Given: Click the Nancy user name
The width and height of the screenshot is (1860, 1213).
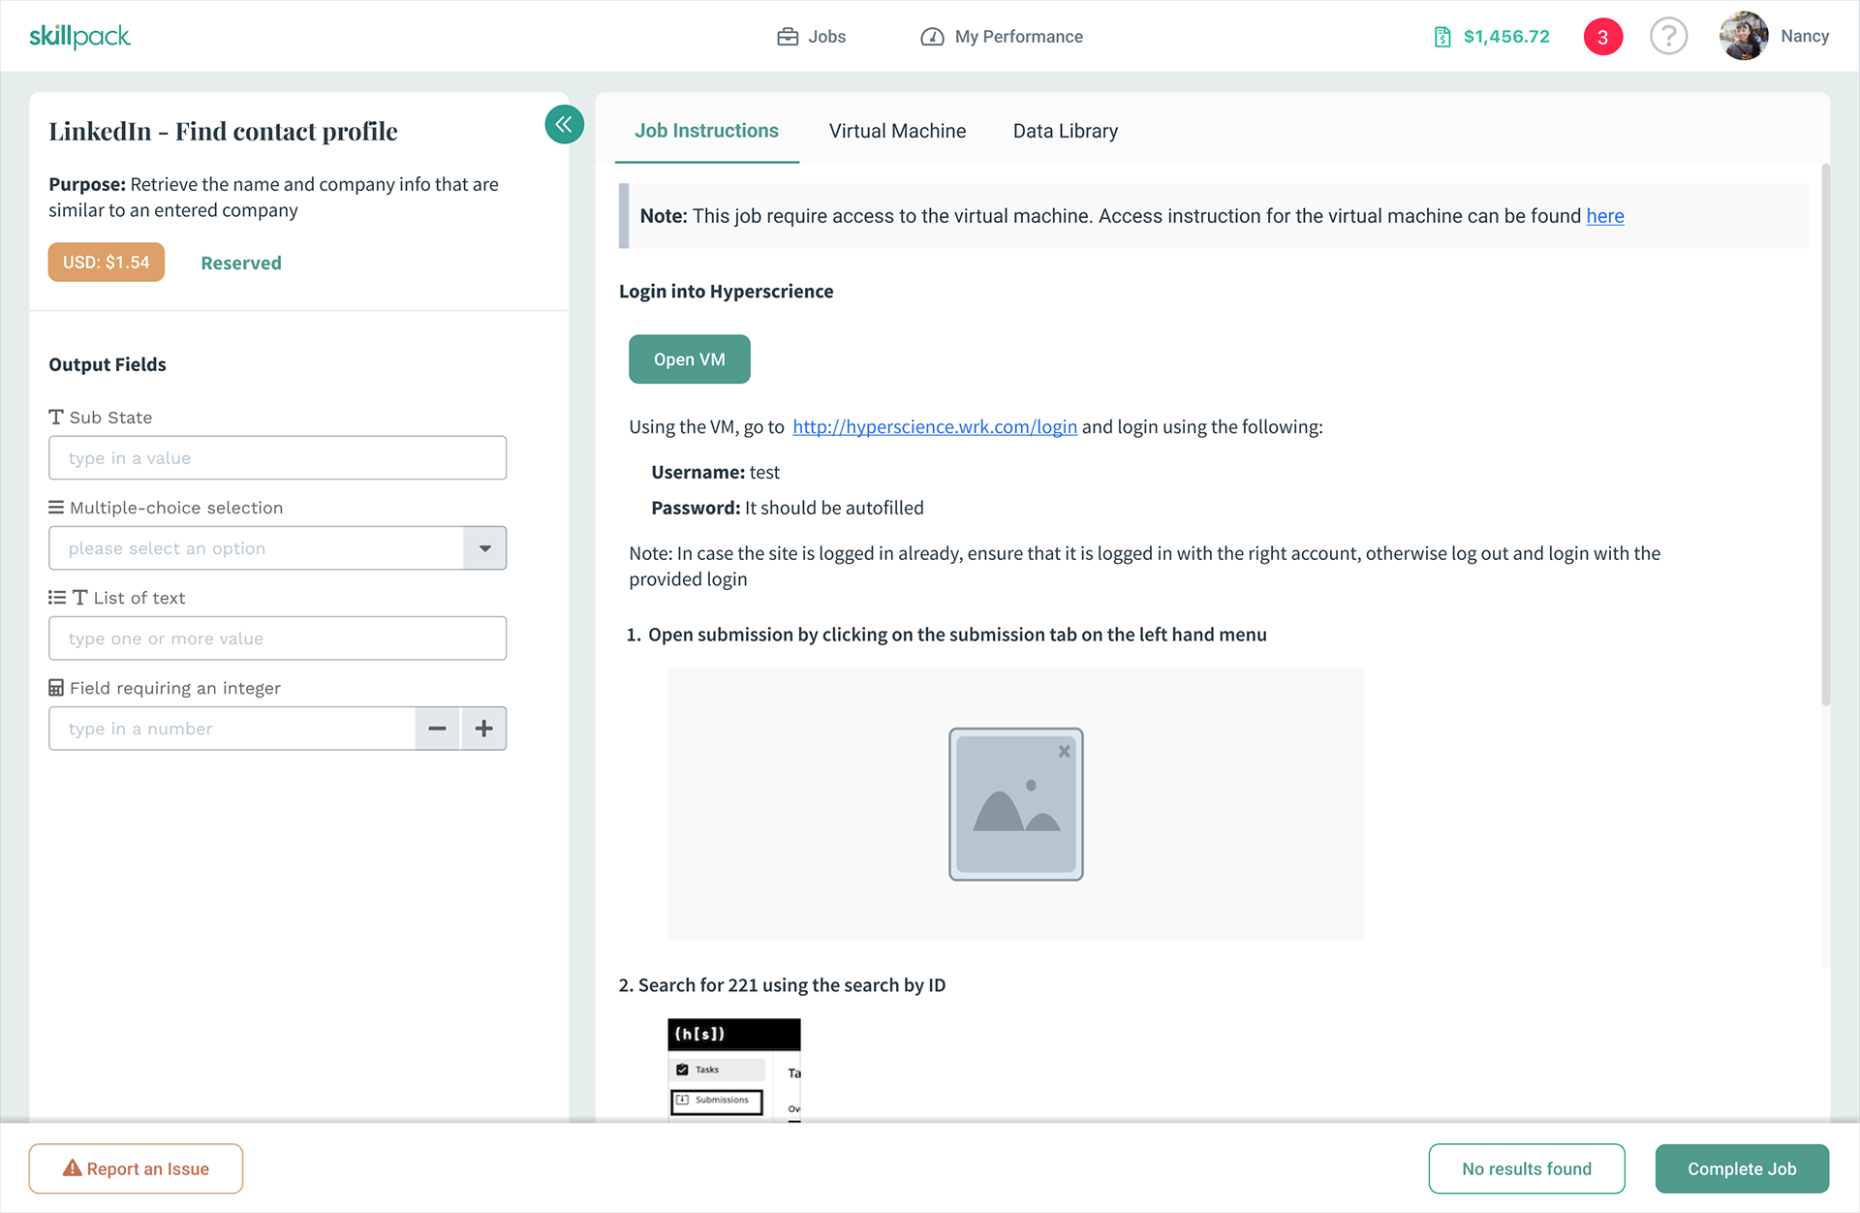Looking at the screenshot, I should coord(1805,36).
